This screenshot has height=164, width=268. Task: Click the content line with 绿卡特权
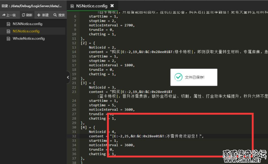point(178,52)
